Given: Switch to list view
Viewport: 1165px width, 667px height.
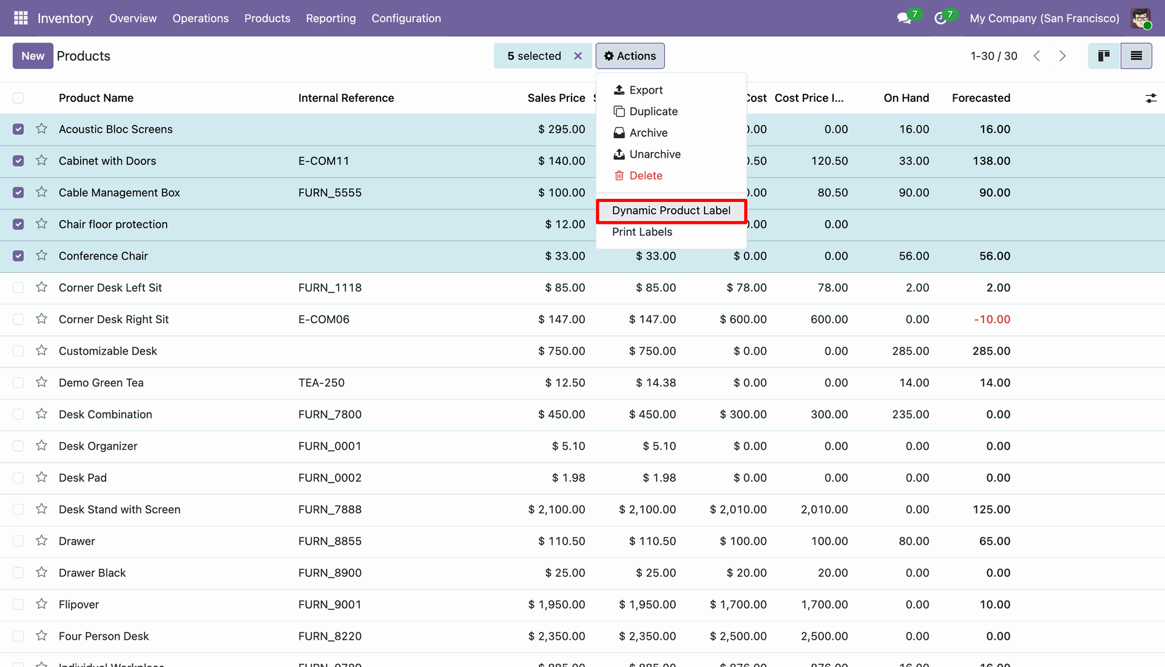Looking at the screenshot, I should pyautogui.click(x=1136, y=56).
